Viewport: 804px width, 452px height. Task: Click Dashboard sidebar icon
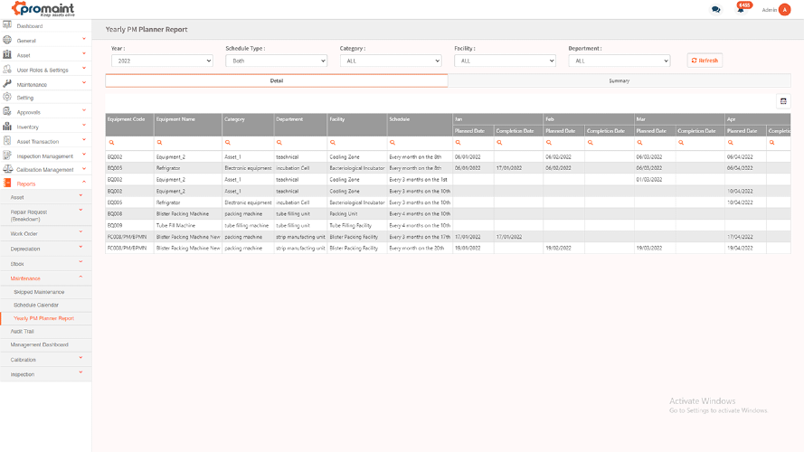click(x=7, y=25)
